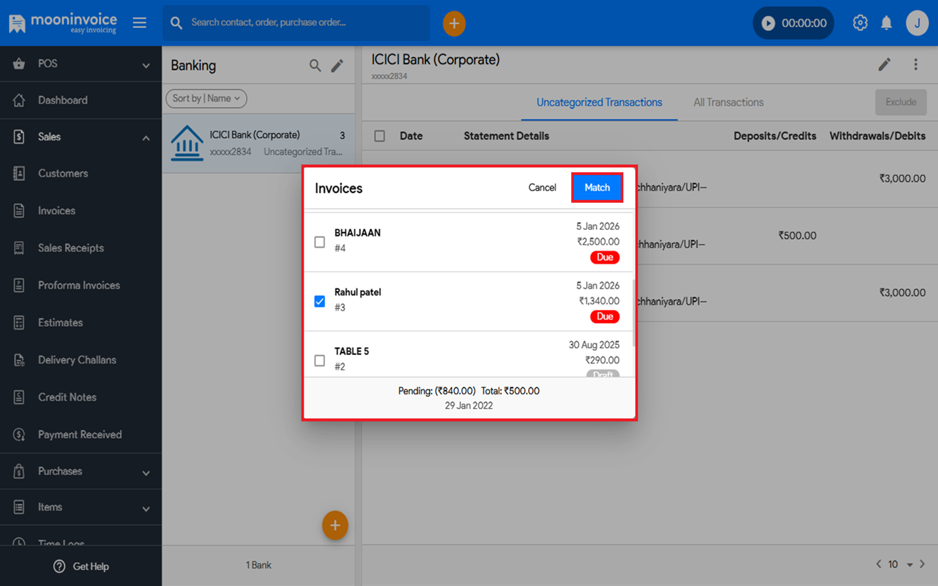Uncheck the Rahul patel invoice checkbox
The width and height of the screenshot is (938, 586).
tap(320, 301)
